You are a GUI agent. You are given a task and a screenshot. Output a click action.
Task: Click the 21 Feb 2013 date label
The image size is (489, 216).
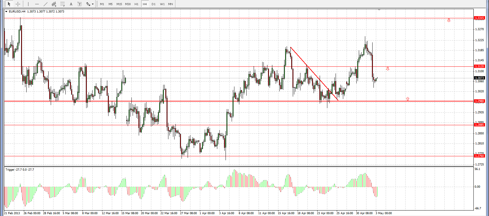click(x=12, y=213)
